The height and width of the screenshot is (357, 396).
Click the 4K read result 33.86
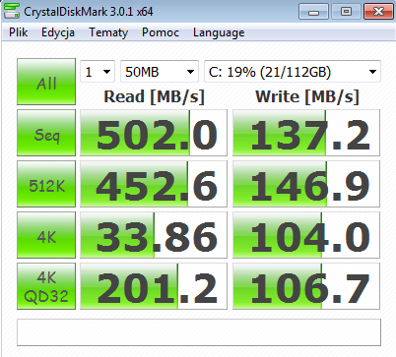point(154,235)
